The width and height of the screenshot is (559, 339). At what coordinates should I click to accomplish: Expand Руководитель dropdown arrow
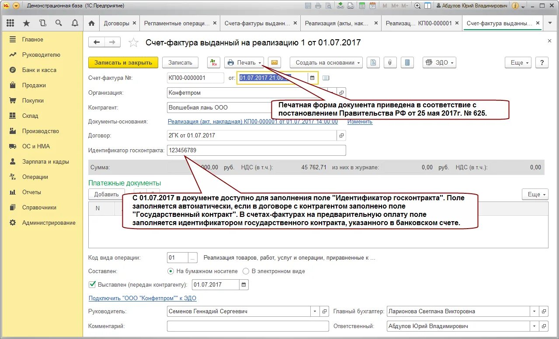(315, 312)
